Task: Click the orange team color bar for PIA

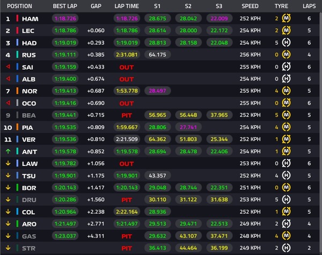Action: click(18, 127)
